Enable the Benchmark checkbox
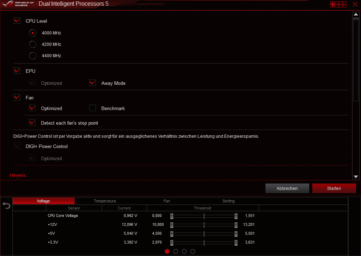 pos(93,108)
